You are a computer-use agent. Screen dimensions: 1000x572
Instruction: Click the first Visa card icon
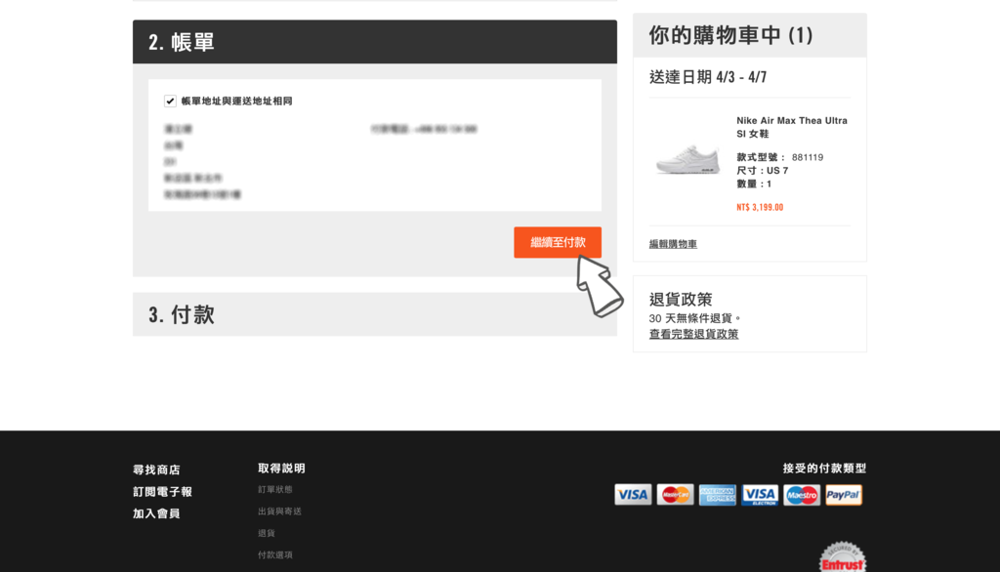[633, 494]
